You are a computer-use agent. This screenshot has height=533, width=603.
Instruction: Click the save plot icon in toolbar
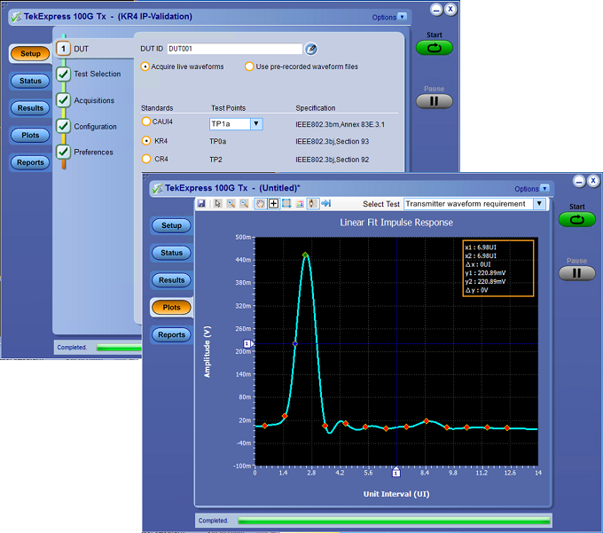click(x=202, y=204)
